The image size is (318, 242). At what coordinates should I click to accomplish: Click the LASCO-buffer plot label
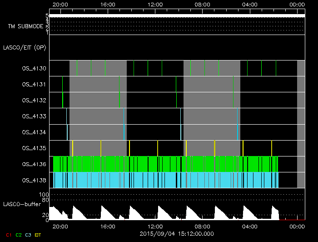(x=22, y=204)
